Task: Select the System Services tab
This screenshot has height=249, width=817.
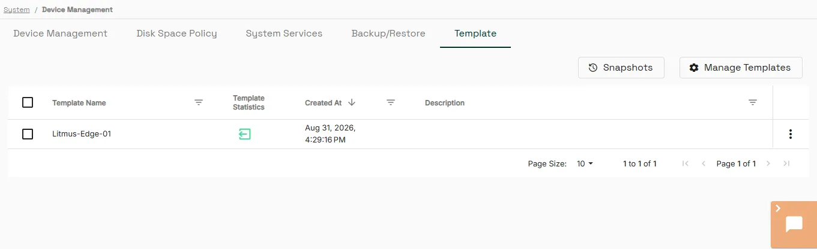Action: 284,34
